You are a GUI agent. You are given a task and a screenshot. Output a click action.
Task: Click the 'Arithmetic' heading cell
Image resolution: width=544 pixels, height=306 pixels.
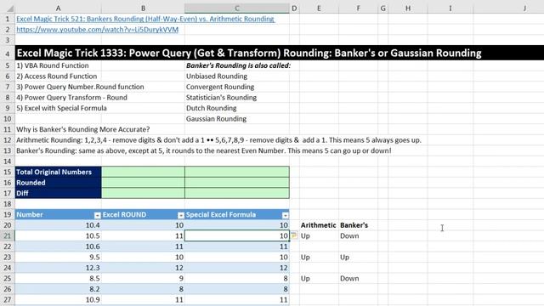(x=319, y=225)
